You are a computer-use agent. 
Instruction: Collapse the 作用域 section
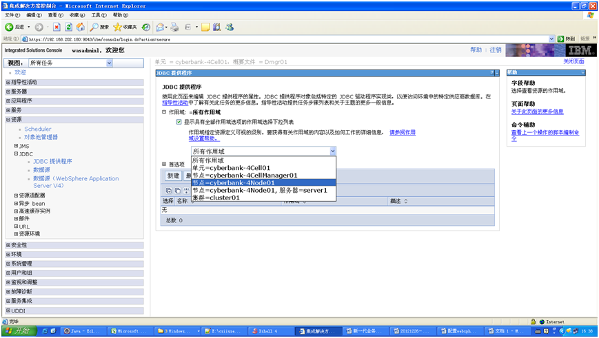(164, 112)
